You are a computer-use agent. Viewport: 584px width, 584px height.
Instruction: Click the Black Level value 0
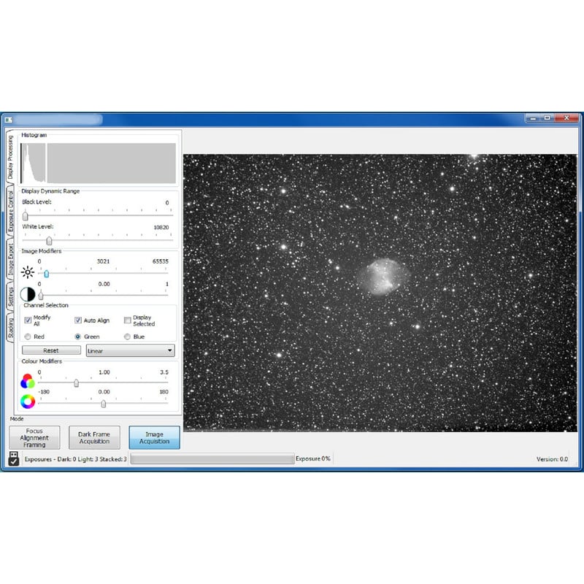pyautogui.click(x=167, y=203)
